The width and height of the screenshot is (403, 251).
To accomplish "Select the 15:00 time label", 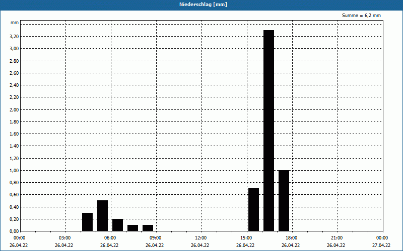I will (246, 238).
